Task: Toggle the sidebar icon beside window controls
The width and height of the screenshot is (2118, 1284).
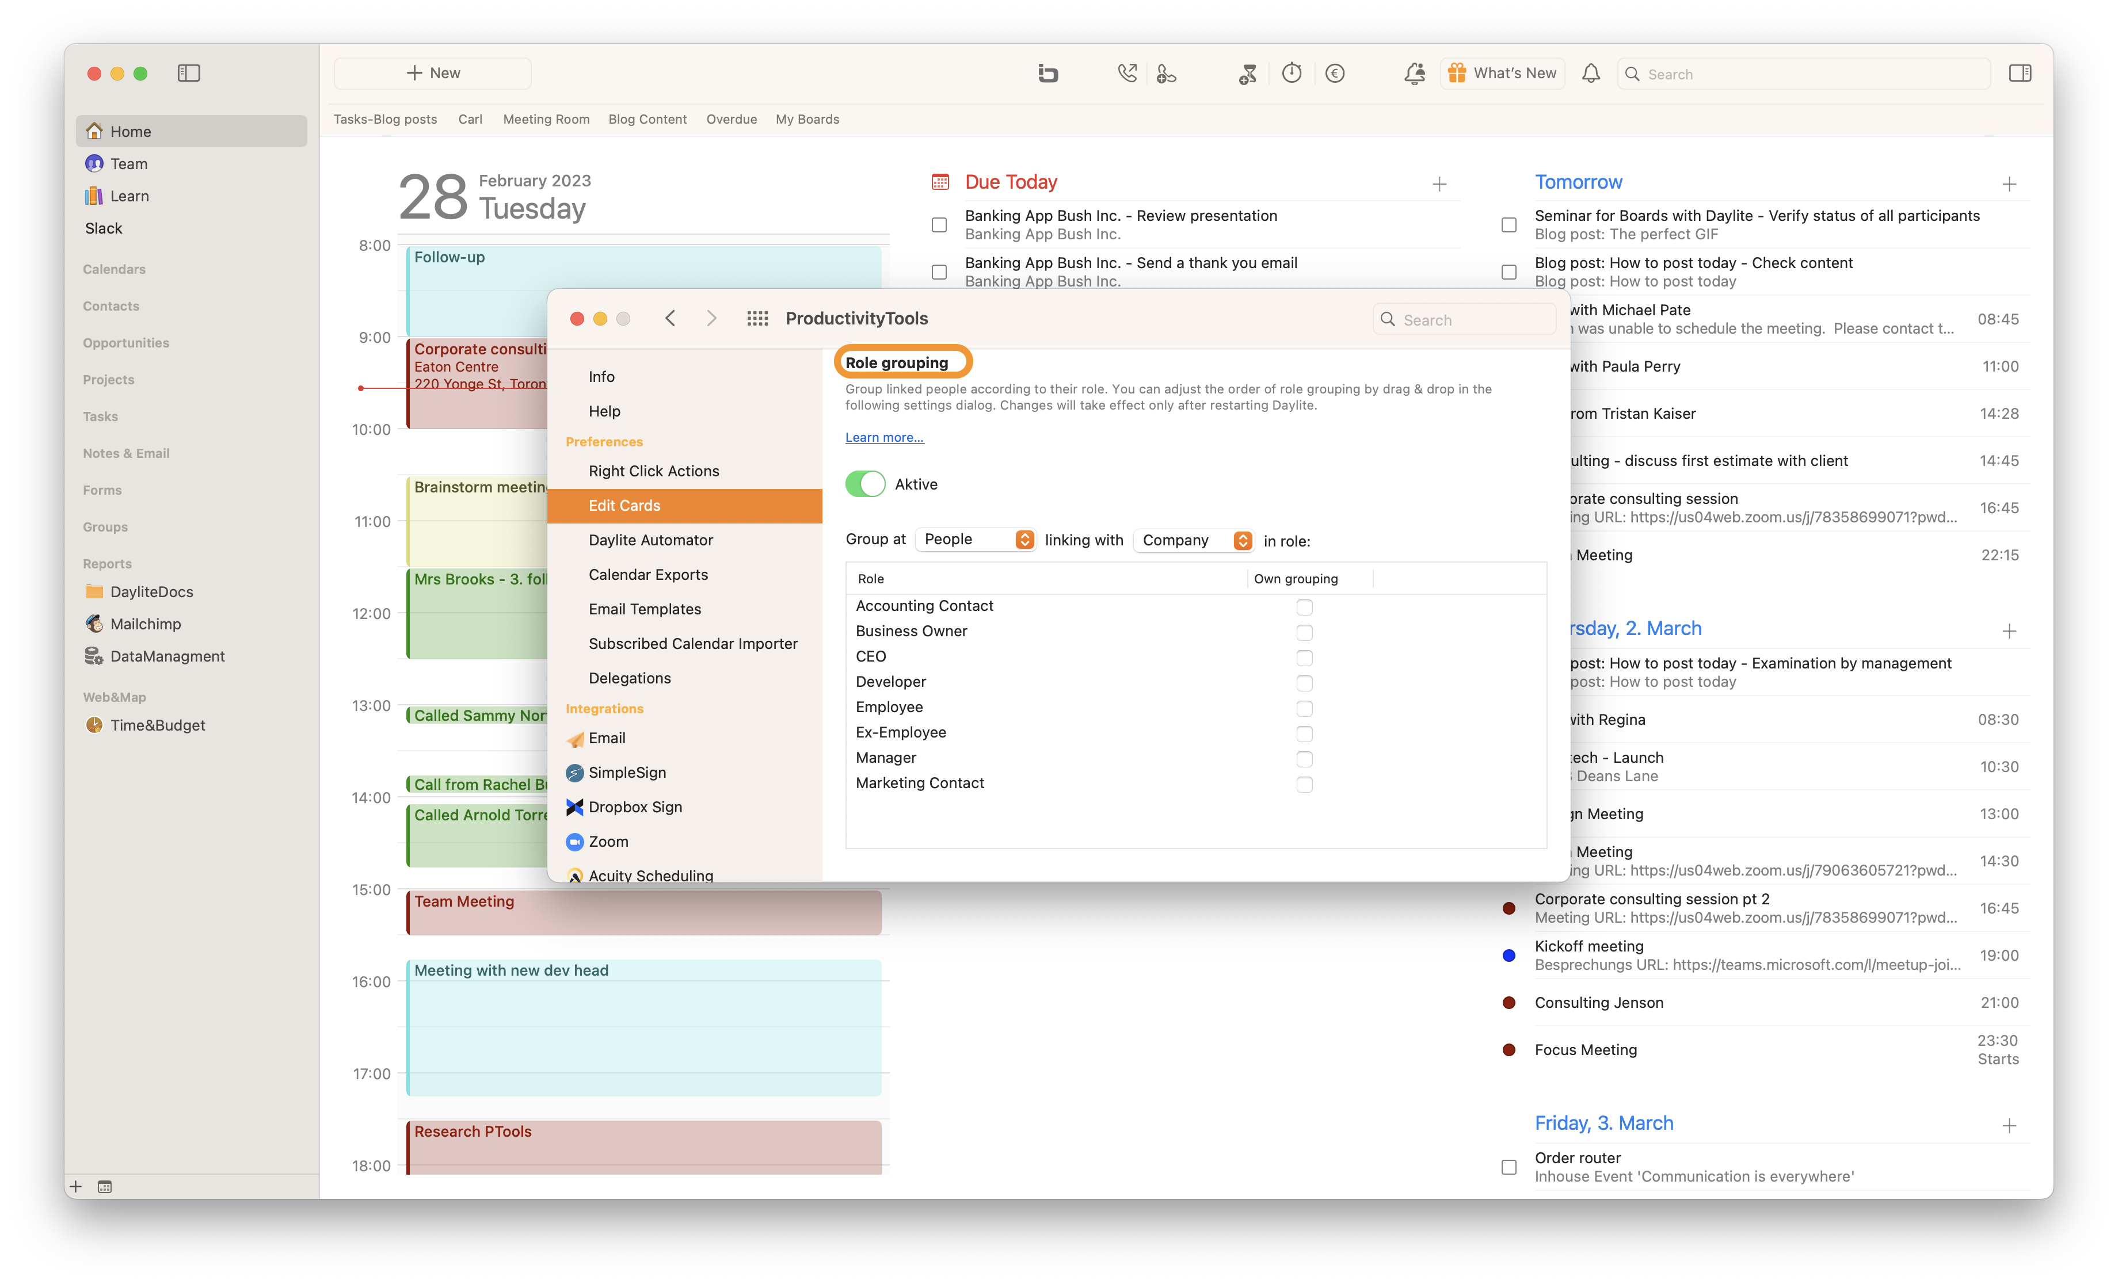Action: [x=188, y=73]
